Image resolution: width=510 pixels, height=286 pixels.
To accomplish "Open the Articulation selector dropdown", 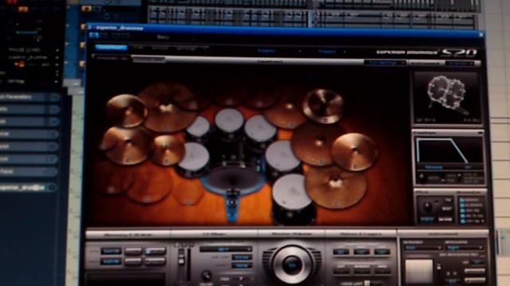I will coord(465,248).
